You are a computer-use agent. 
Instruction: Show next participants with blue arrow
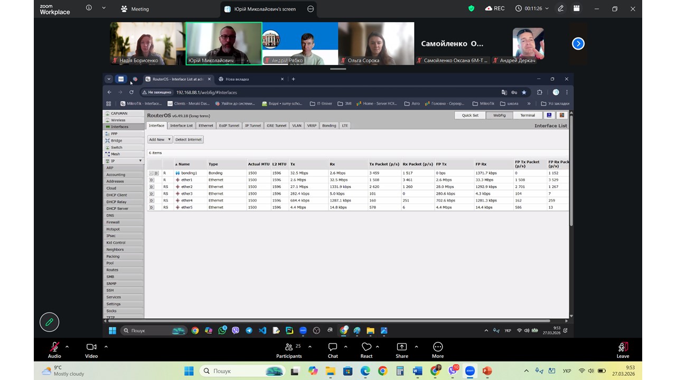578,44
